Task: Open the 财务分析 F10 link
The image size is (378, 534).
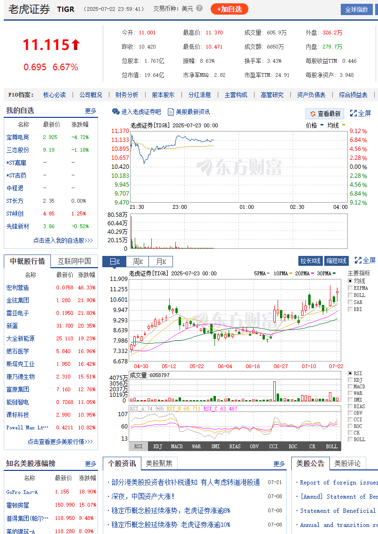Action: (127, 95)
